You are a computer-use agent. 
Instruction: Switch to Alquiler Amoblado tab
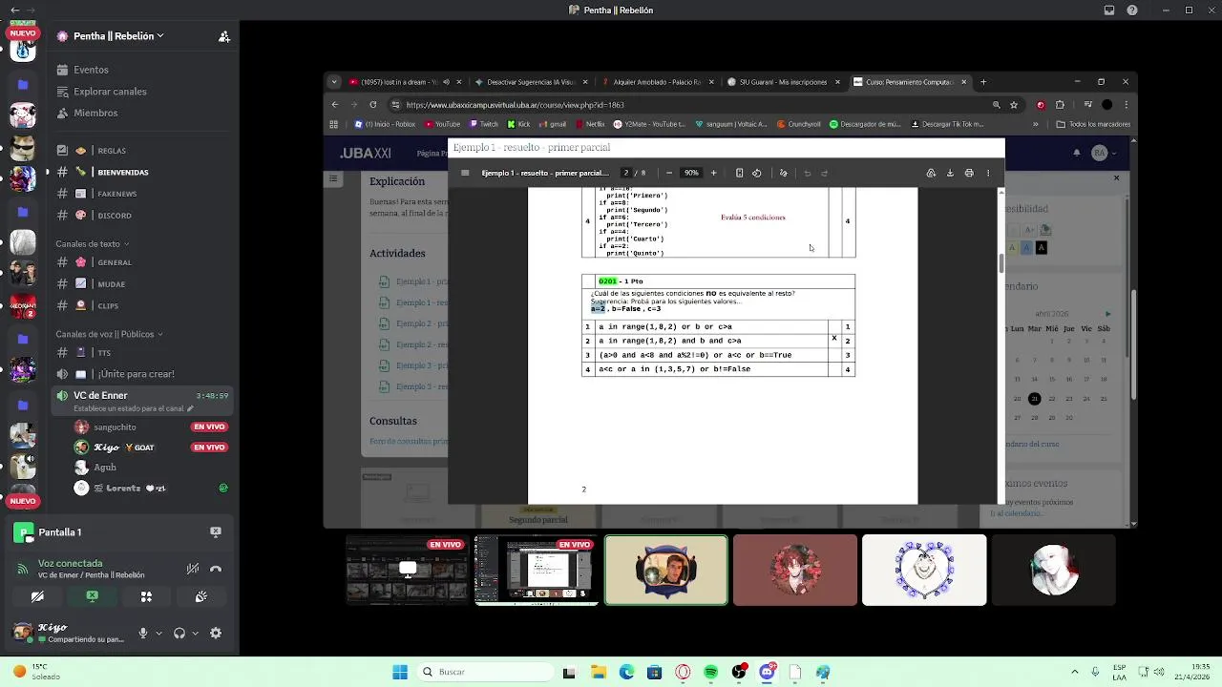(x=657, y=82)
